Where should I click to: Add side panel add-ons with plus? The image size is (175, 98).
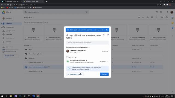click(x=173, y=36)
